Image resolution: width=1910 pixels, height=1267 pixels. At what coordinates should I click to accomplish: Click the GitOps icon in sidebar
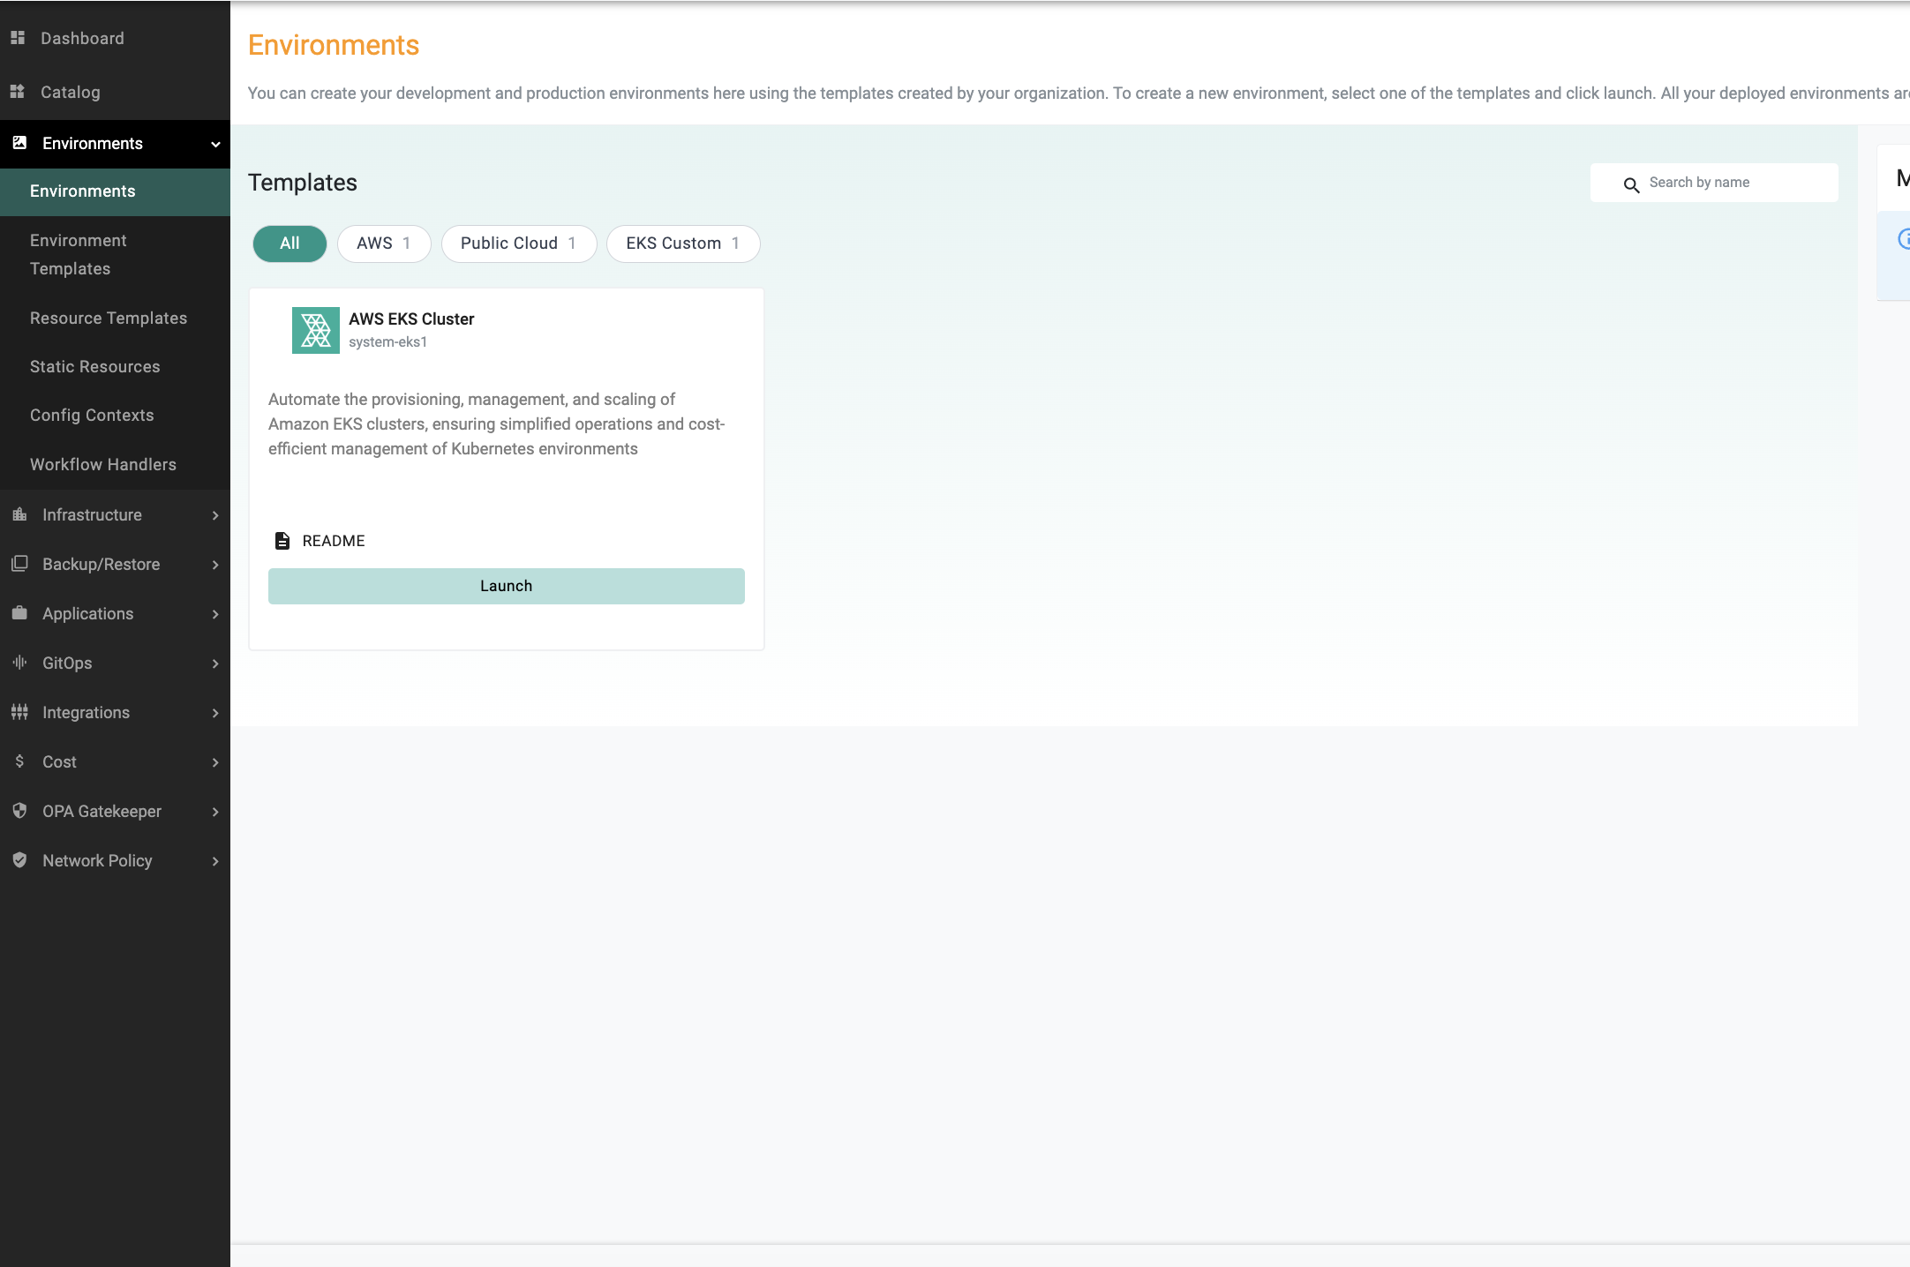(21, 663)
